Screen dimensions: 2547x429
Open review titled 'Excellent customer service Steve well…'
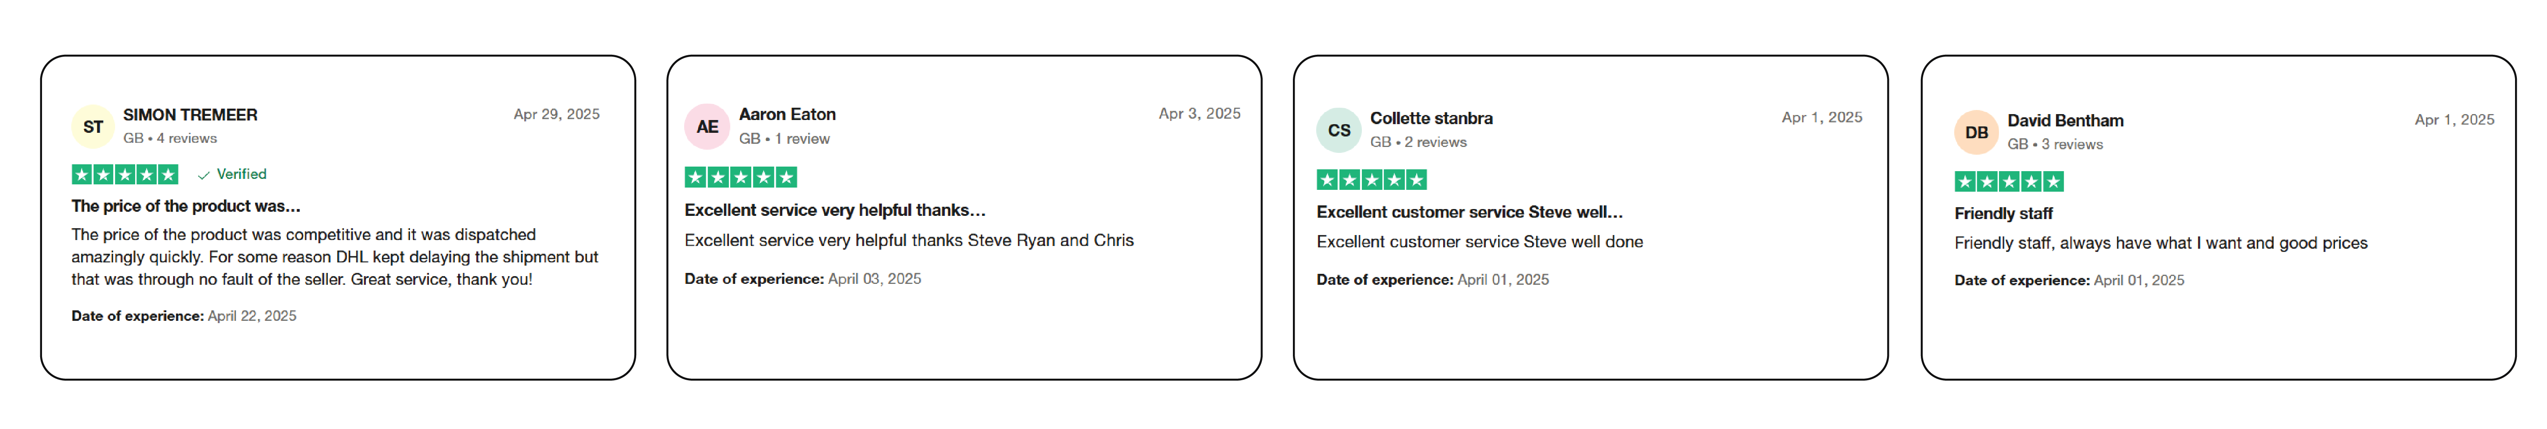pos(1469,213)
